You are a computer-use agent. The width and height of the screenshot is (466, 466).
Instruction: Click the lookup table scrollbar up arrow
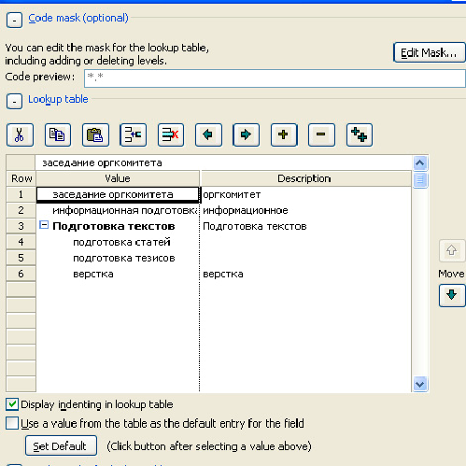(x=420, y=162)
